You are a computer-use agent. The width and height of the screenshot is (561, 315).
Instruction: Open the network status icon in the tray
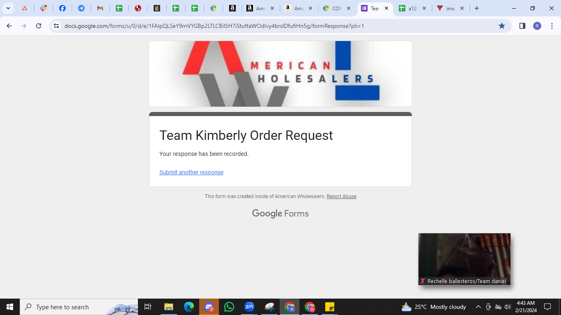[498, 307]
